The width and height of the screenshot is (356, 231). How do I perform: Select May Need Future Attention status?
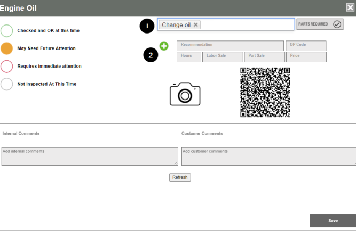(x=6, y=48)
